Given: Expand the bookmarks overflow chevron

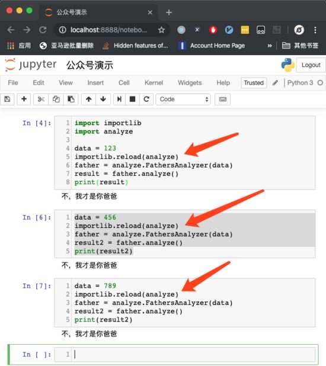Looking at the screenshot, I should tap(270, 46).
